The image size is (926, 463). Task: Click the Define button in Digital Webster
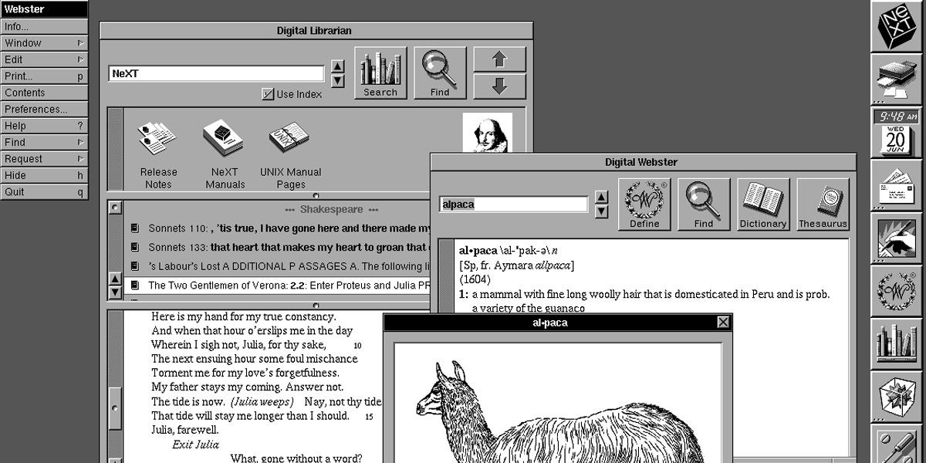[x=644, y=204]
